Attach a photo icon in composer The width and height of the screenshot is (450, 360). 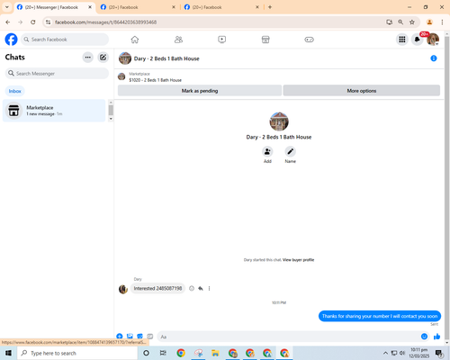130,337
